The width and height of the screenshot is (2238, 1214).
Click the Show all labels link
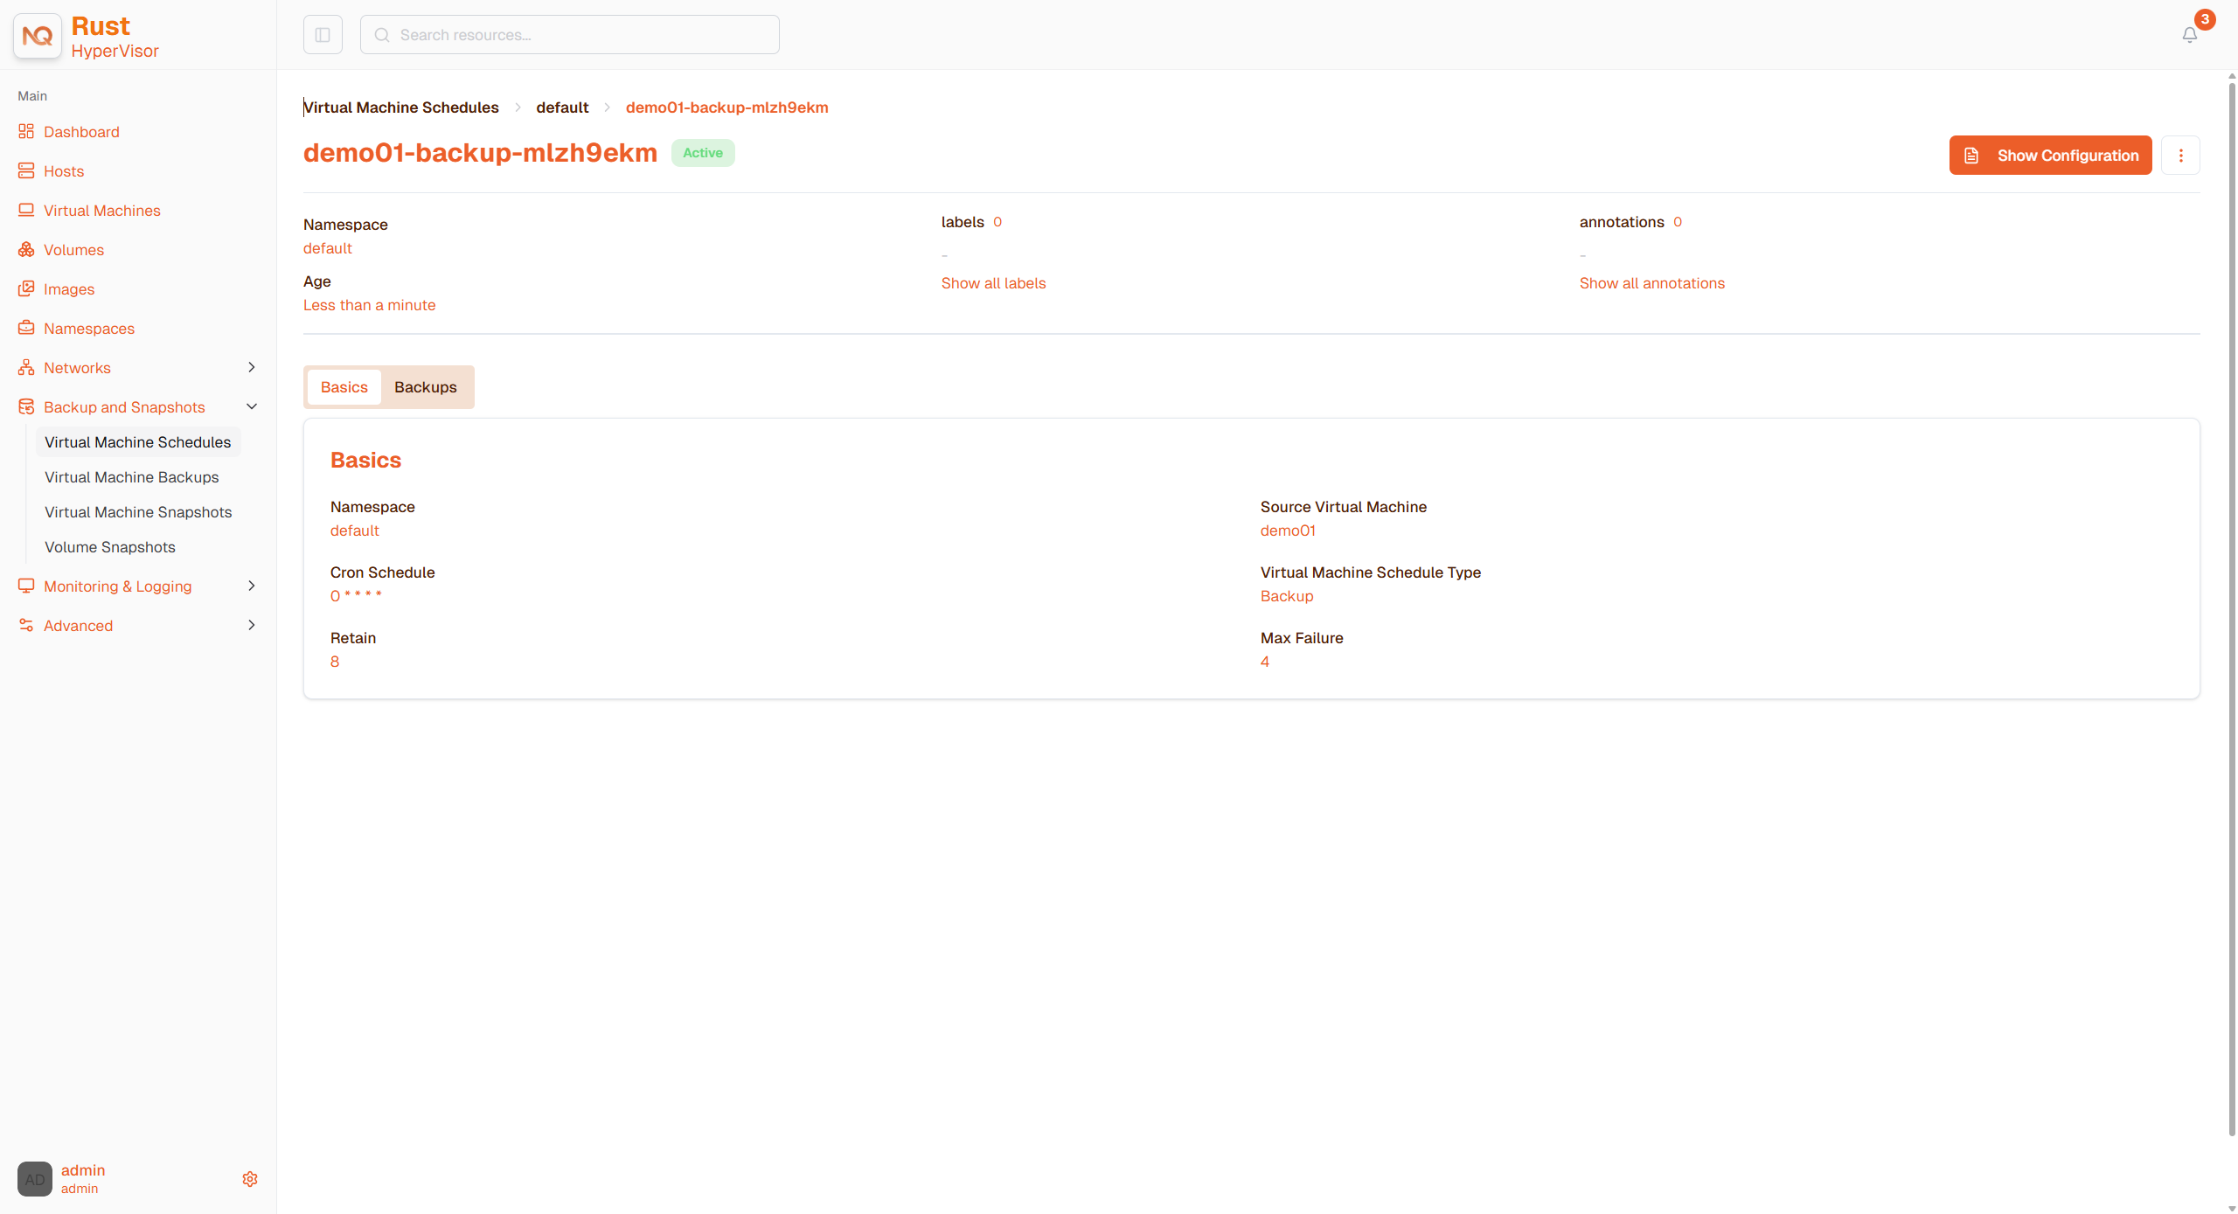pyautogui.click(x=994, y=283)
